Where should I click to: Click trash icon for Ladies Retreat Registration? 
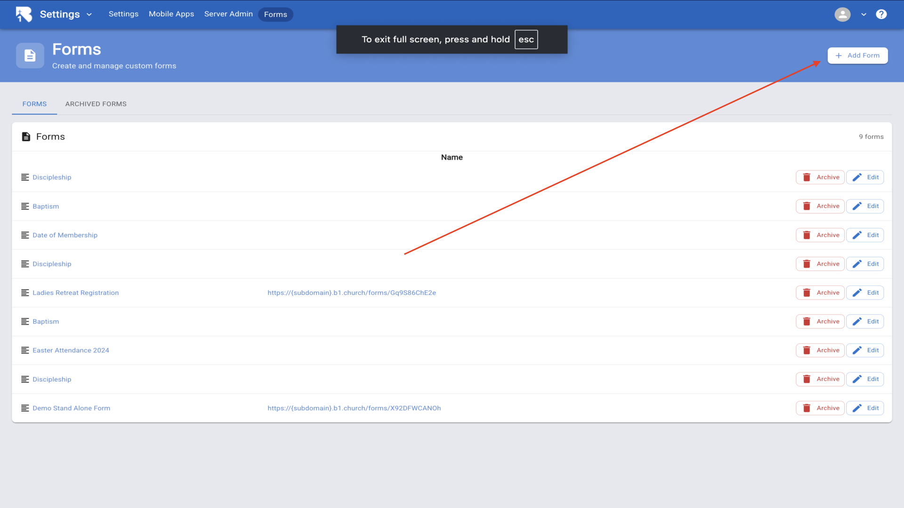click(807, 293)
